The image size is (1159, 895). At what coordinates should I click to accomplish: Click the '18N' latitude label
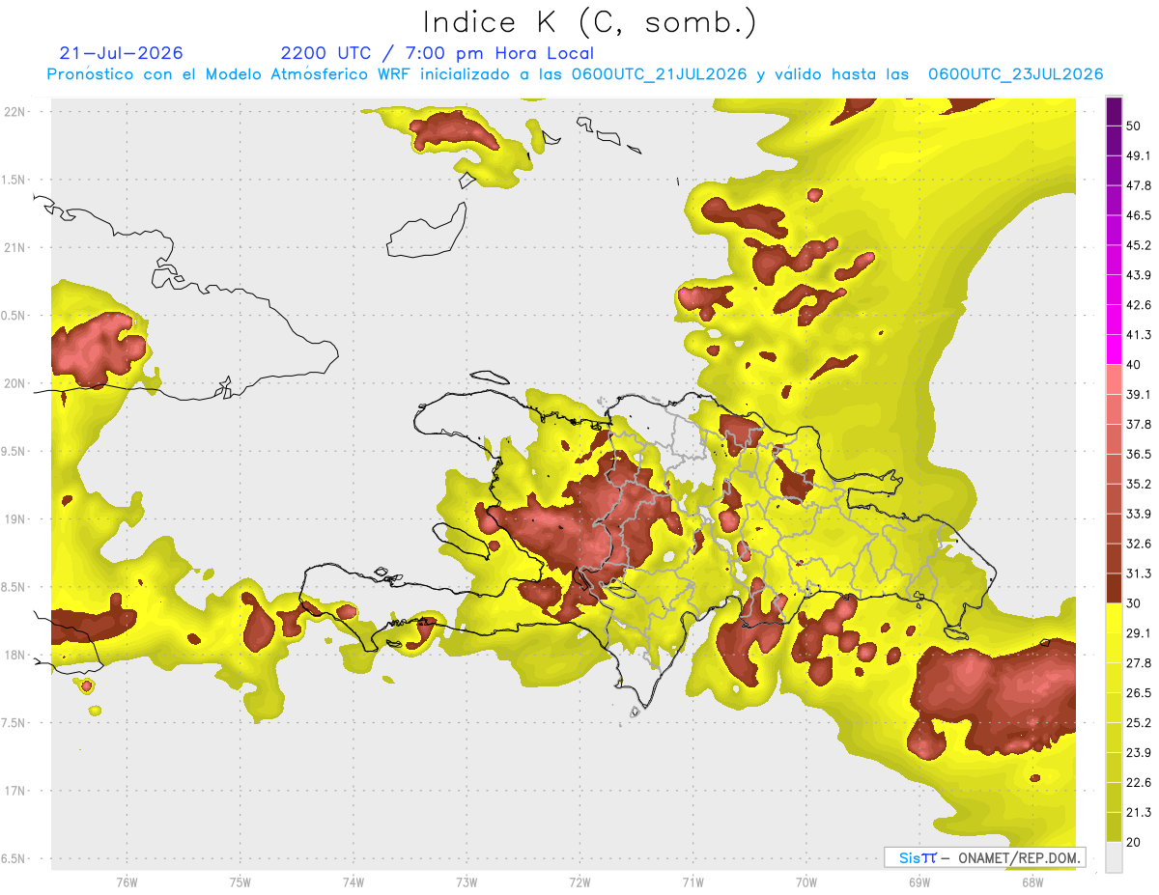(15, 655)
